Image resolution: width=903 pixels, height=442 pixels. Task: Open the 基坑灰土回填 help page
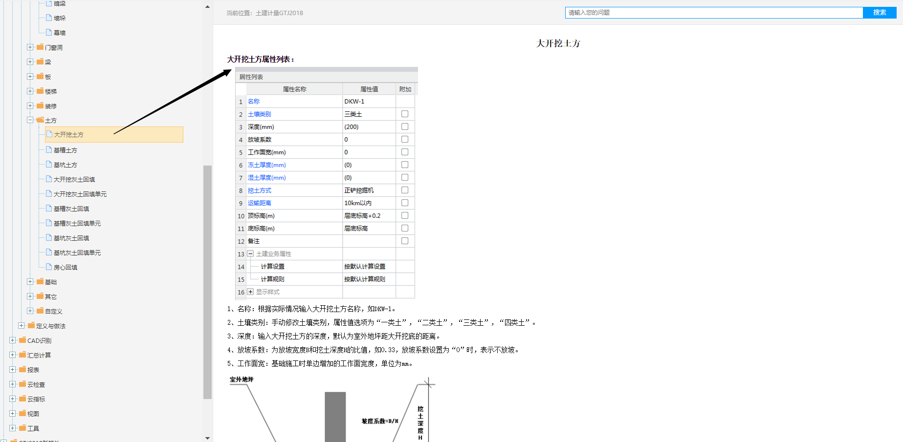[71, 238]
